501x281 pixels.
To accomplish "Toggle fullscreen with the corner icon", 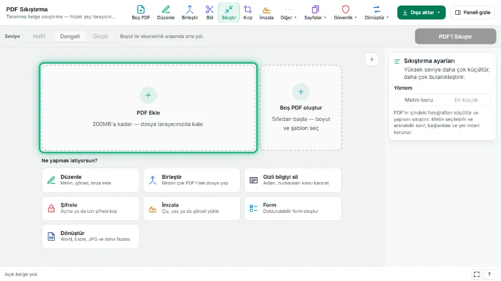I will point(477,274).
